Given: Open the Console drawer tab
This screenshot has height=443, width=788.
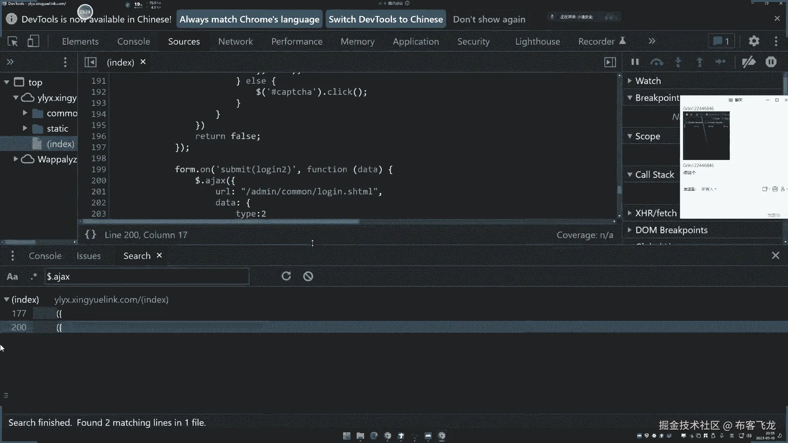Looking at the screenshot, I should pos(45,256).
